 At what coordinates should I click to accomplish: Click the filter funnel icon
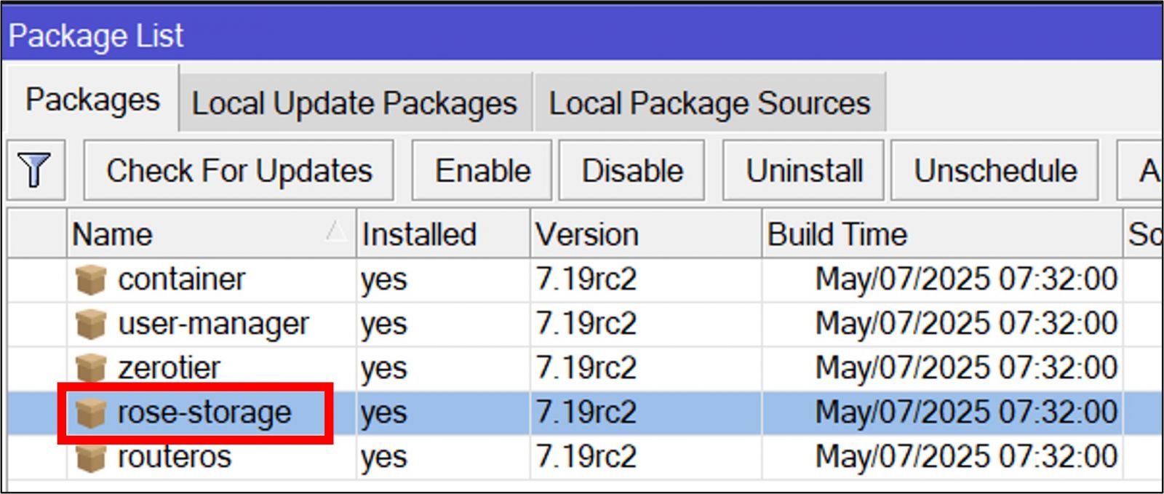35,170
